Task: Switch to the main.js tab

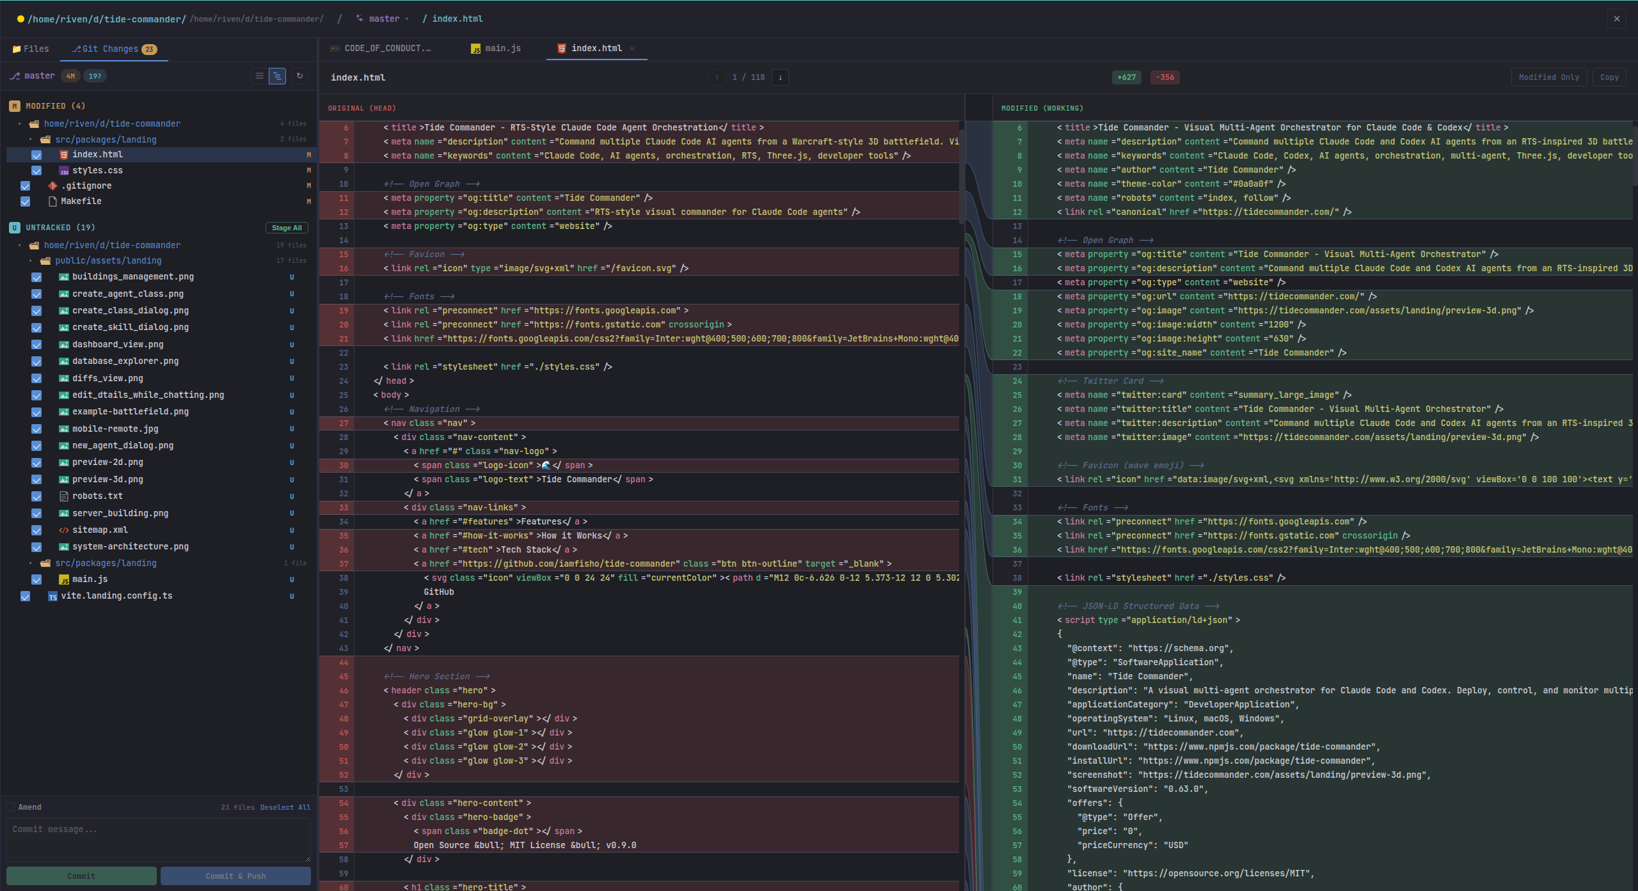Action: (x=502, y=48)
